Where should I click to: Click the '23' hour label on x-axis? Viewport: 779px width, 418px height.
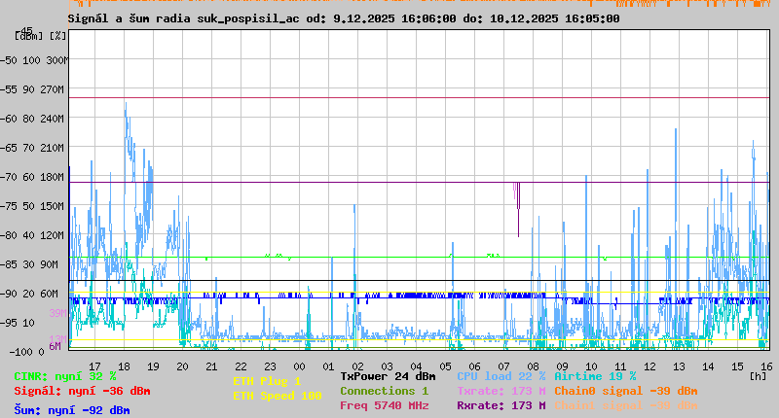coord(270,366)
